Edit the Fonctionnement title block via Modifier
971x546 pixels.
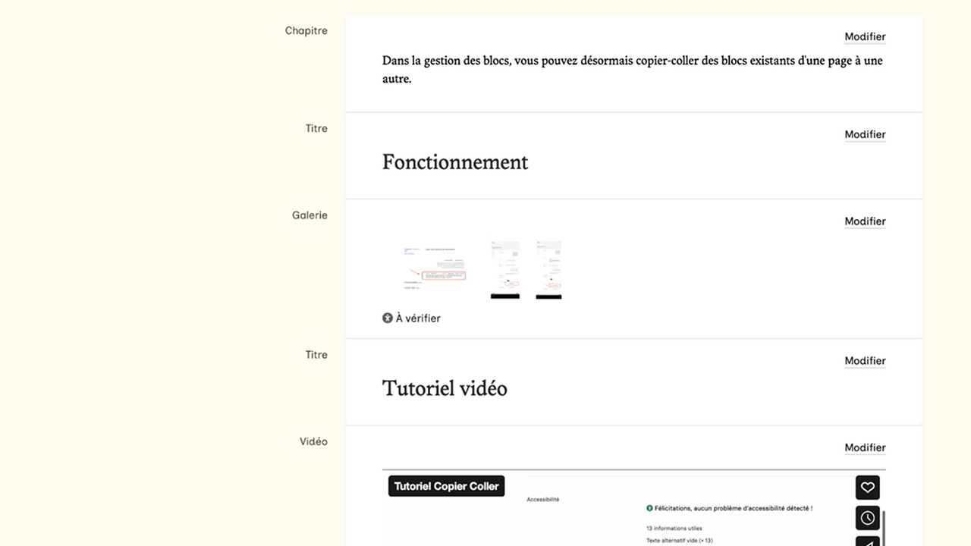coord(865,134)
